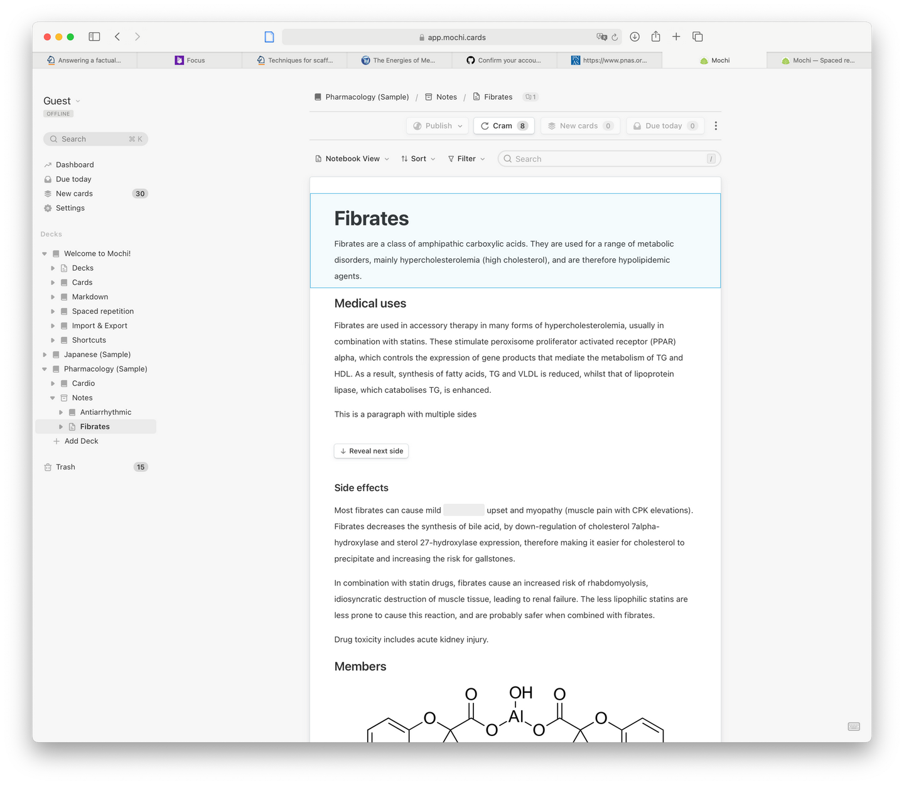Click the Cram button
This screenshot has width=904, height=785.
pos(504,126)
